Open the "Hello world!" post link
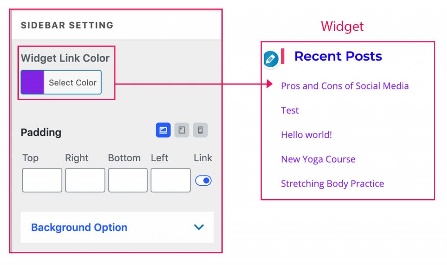 [x=306, y=135]
